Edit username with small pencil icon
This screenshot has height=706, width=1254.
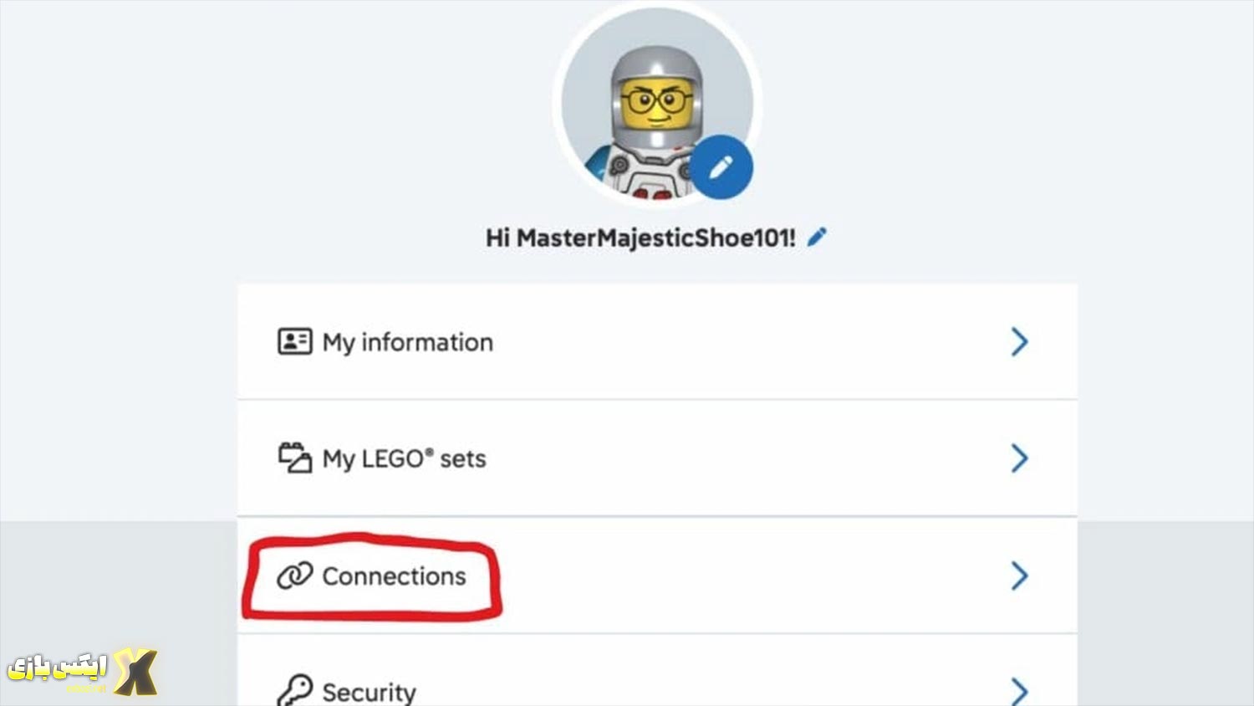pyautogui.click(x=817, y=238)
